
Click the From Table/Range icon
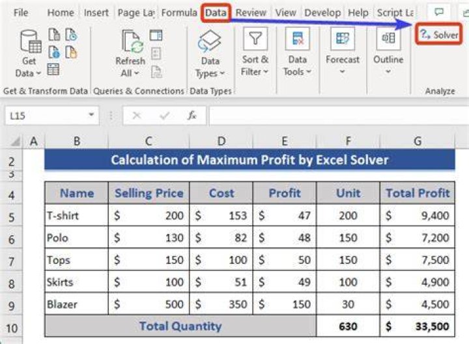tap(53, 70)
